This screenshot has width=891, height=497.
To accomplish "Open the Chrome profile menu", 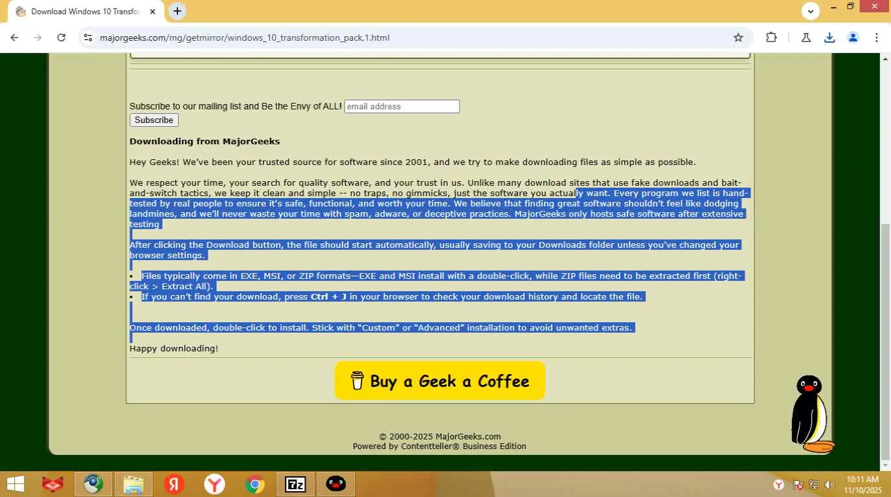I will tap(853, 38).
